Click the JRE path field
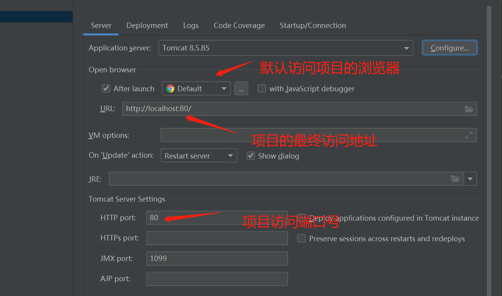This screenshot has width=502, height=296. (x=286, y=179)
